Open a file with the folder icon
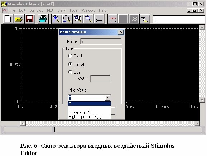The width and height of the screenshot is (207, 156). click(x=19, y=19)
